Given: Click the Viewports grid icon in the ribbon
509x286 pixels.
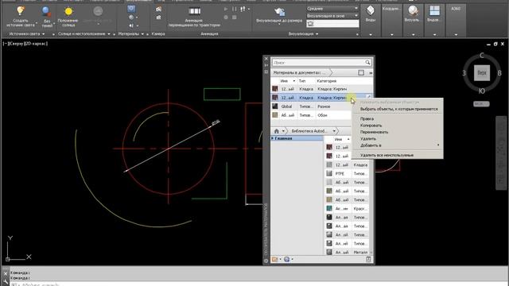Looking at the screenshot, I should pos(434,10).
